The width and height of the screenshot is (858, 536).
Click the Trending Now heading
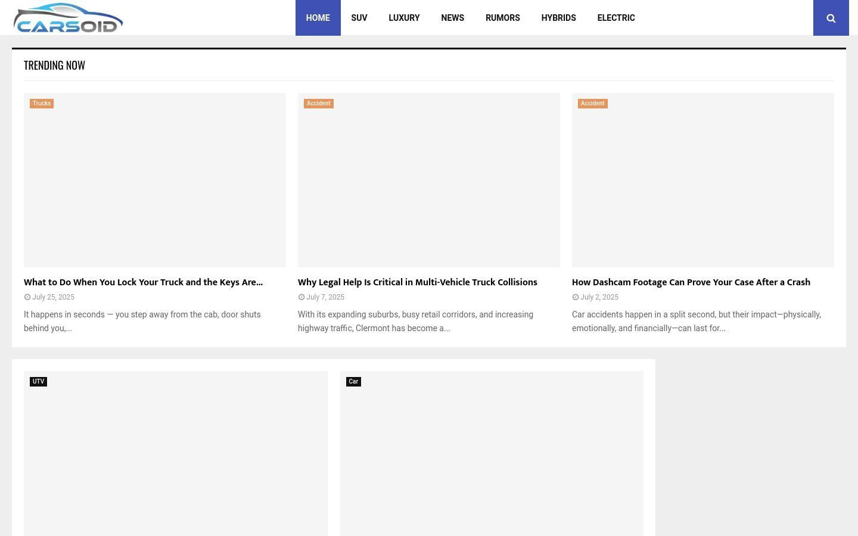tap(54, 66)
